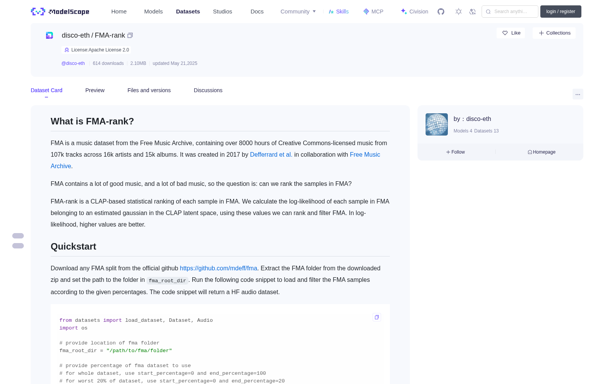Click 'Models 4' count text
Screen dimensions: 614x384
pyautogui.click(x=463, y=131)
